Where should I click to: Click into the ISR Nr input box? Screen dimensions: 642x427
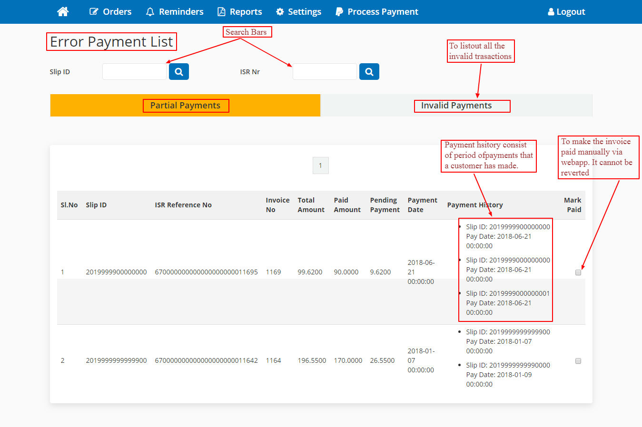pyautogui.click(x=325, y=72)
